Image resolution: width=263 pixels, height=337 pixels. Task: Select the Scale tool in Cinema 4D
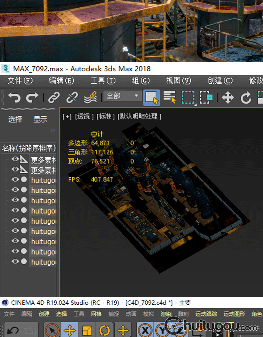pyautogui.click(x=87, y=330)
